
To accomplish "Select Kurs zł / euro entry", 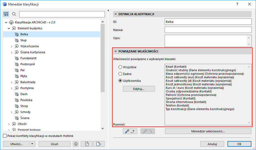I will tap(195, 88).
